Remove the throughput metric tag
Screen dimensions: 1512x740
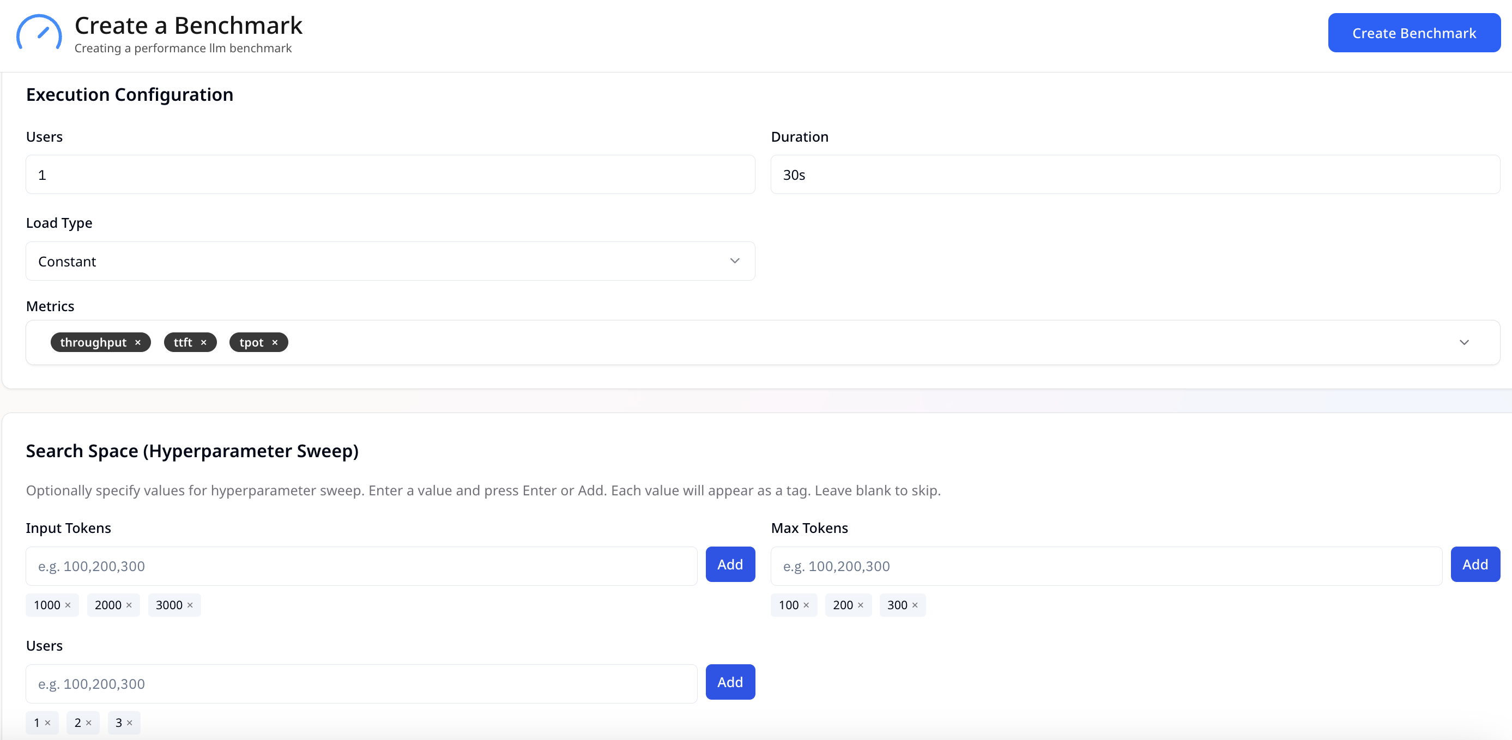click(x=138, y=343)
